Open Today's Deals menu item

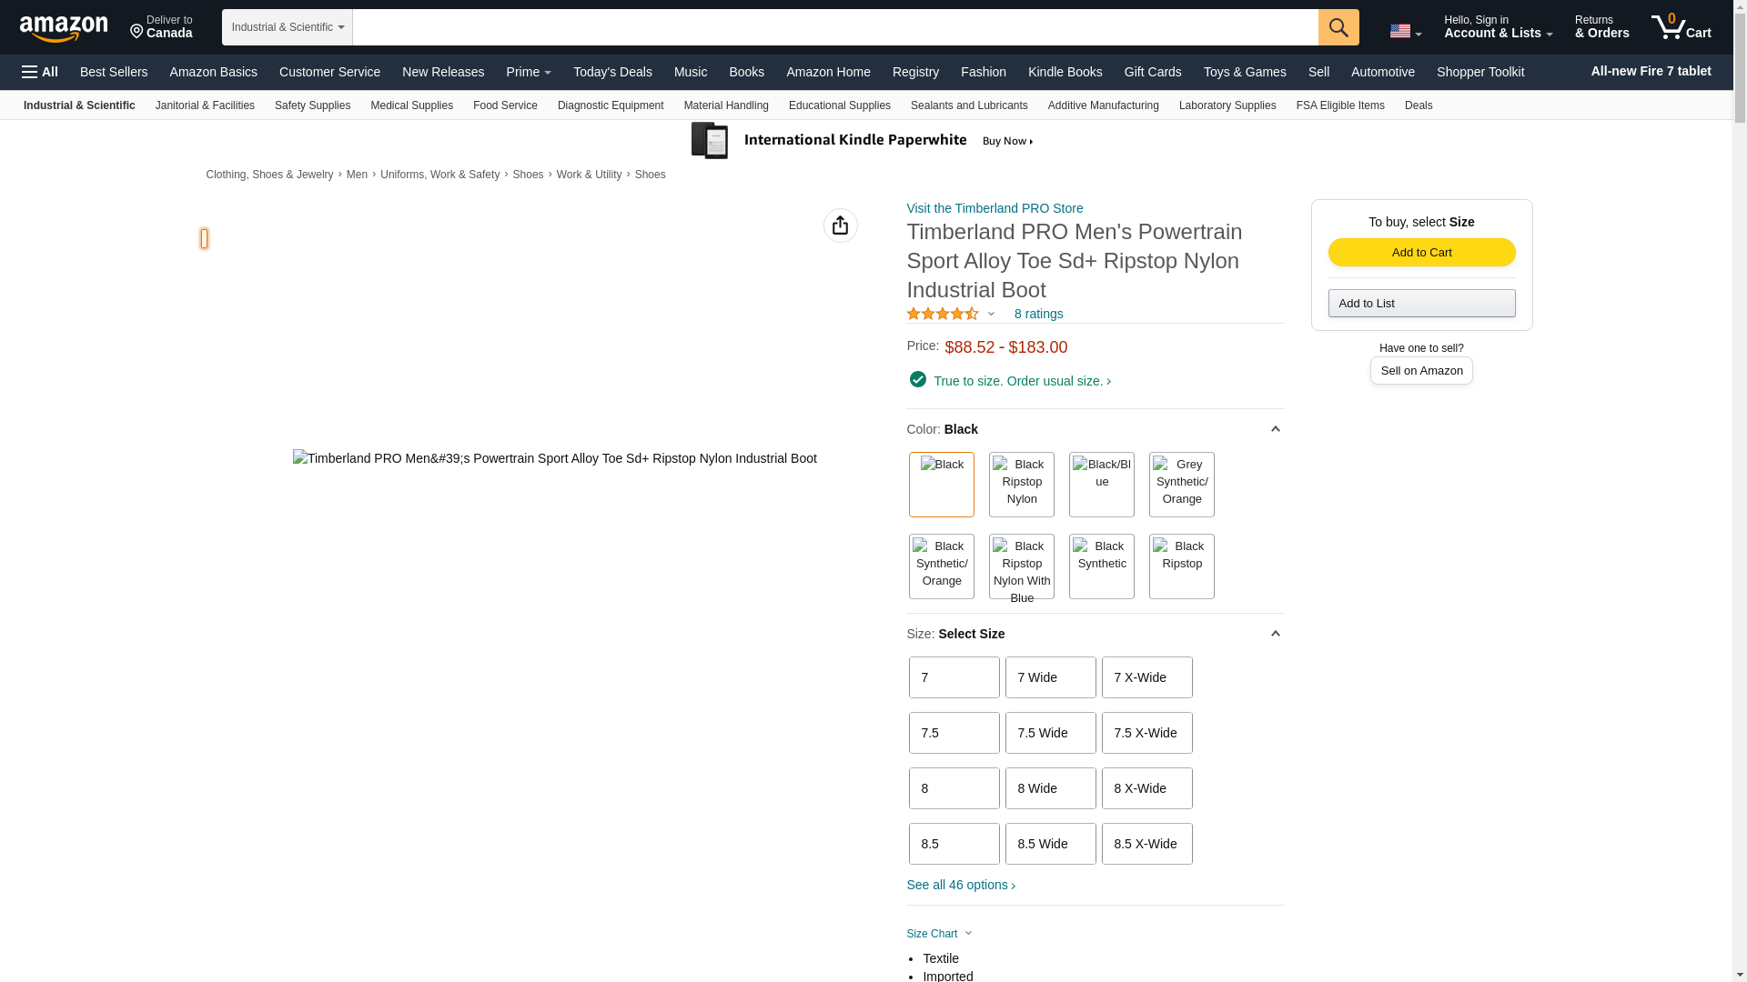point(612,72)
